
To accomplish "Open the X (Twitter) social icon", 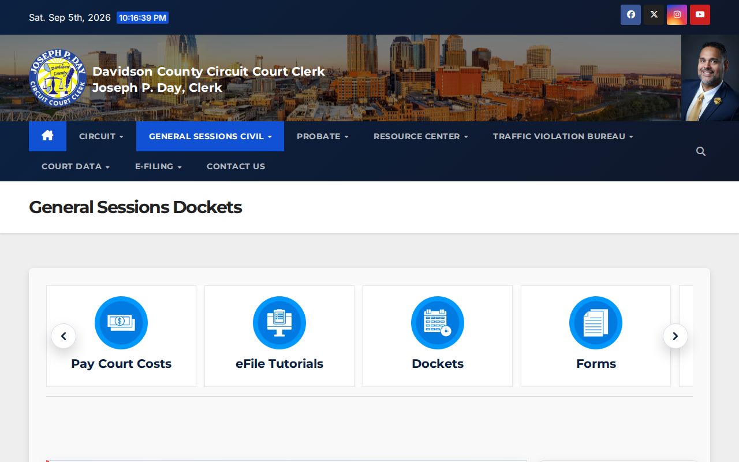I will [654, 15].
